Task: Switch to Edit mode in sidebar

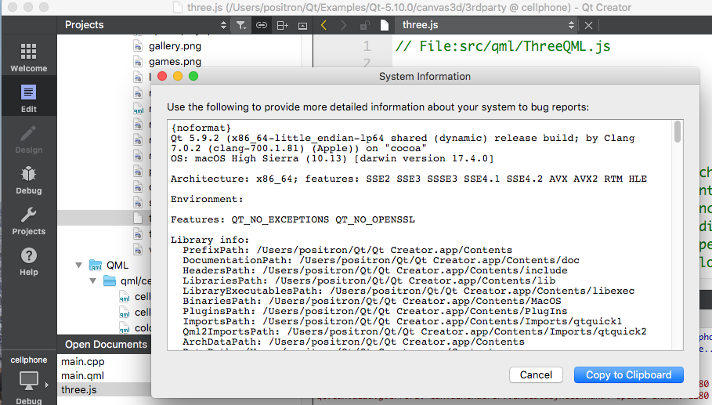Action: tap(28, 98)
